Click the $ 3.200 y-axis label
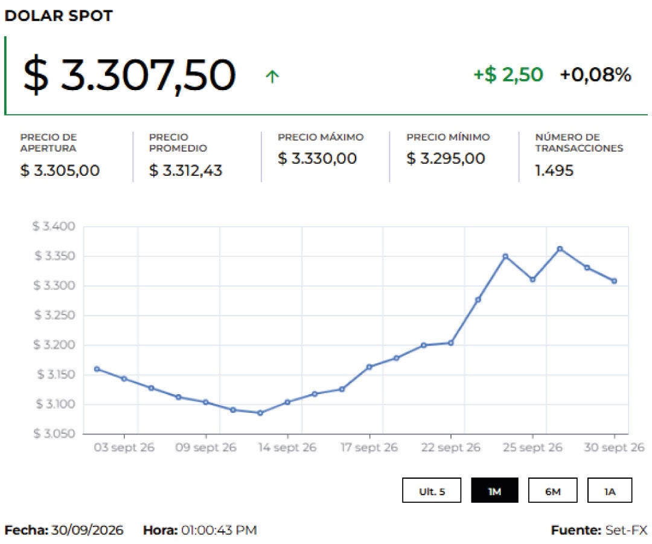The image size is (652, 544). point(54,345)
